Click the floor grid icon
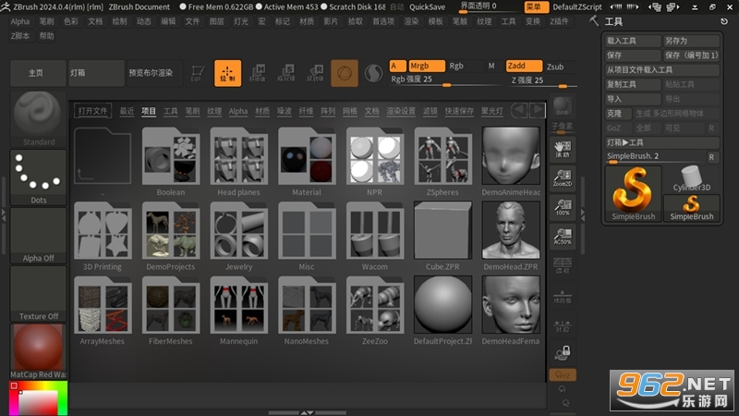This screenshot has height=416, width=739. 563,296
